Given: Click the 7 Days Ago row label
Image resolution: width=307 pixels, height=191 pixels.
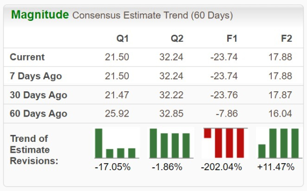Looking at the screenshot, I should (36, 76).
